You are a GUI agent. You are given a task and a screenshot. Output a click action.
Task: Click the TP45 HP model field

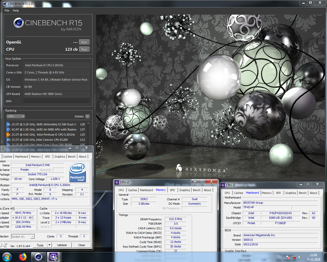267,207
